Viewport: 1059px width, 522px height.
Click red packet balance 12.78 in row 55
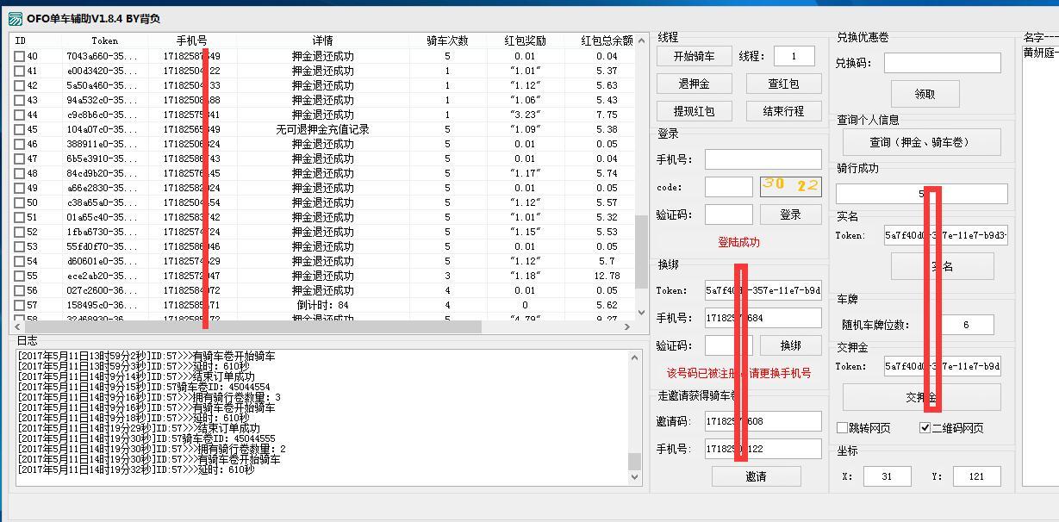(607, 276)
